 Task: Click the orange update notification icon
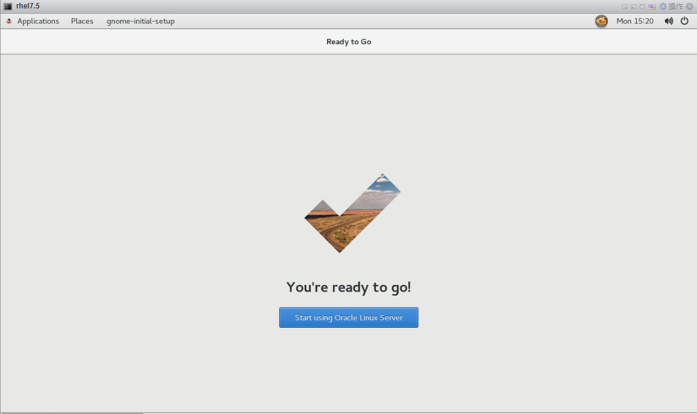(601, 21)
